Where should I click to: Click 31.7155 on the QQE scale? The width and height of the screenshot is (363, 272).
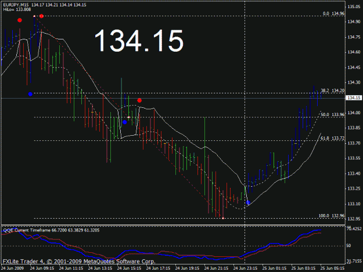(354, 262)
